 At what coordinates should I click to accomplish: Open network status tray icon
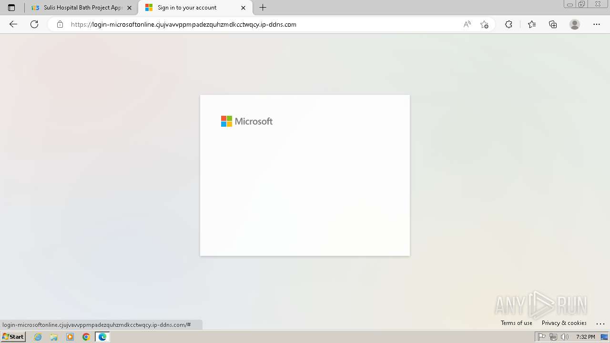pos(553,337)
